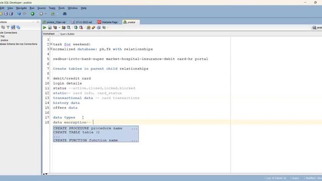Collapse code fold at line 2

(51, 44)
